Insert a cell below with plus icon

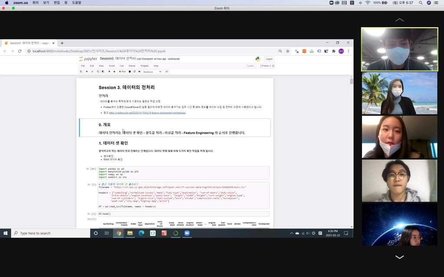coord(87,72)
